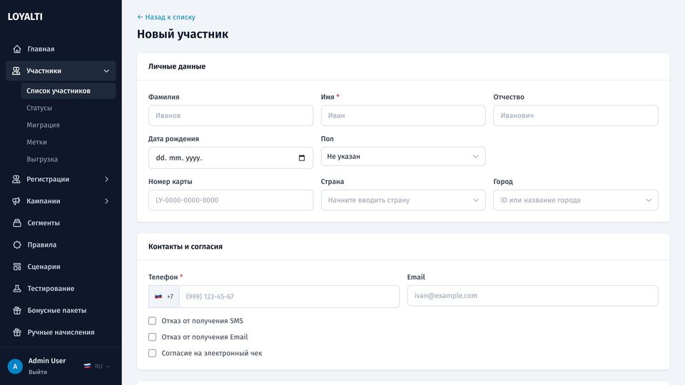Open the Правила section label
This screenshot has width=685, height=385.
pos(42,245)
